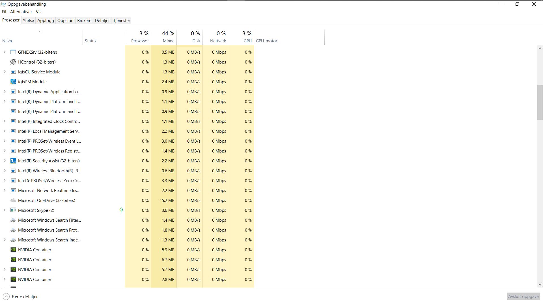Click the NVIDIA Container icon with 2.8 MB
543x305 pixels.
click(13, 279)
